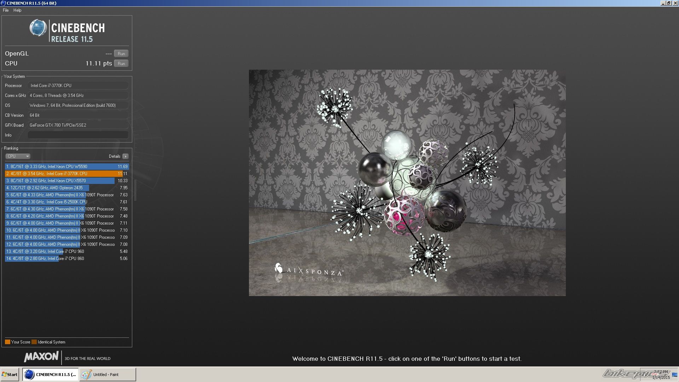Click the CB Version 64 Bit field

[x=78, y=115]
